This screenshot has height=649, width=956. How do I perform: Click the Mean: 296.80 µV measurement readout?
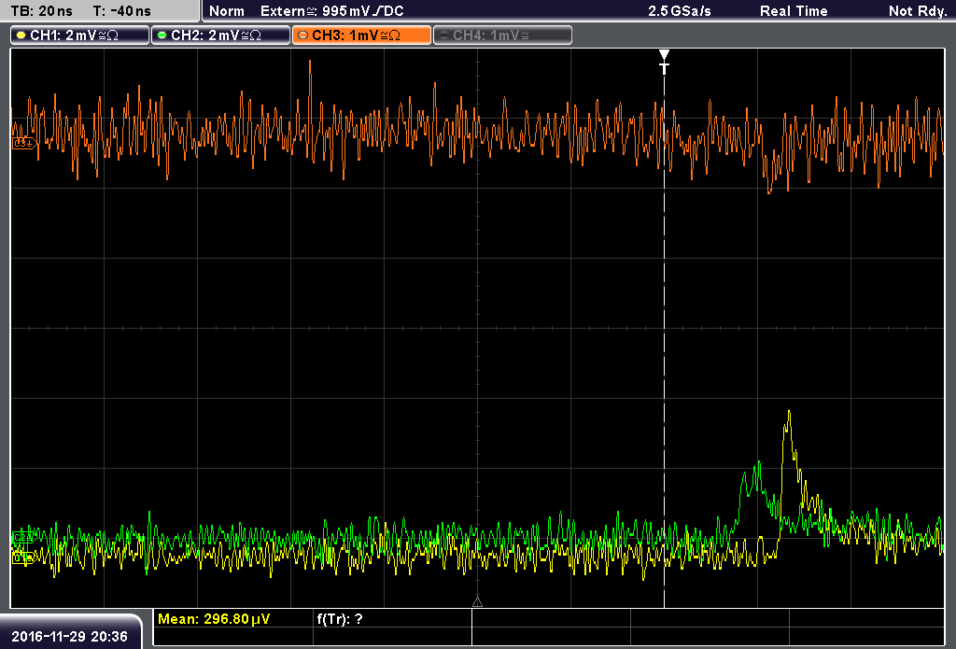point(214,619)
